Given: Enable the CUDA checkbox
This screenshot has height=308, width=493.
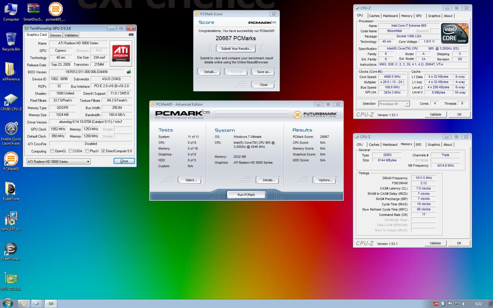Looking at the screenshot, I should pos(71,151).
